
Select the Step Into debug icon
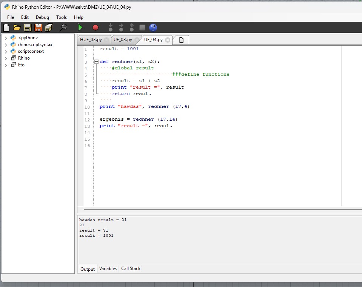110,27
